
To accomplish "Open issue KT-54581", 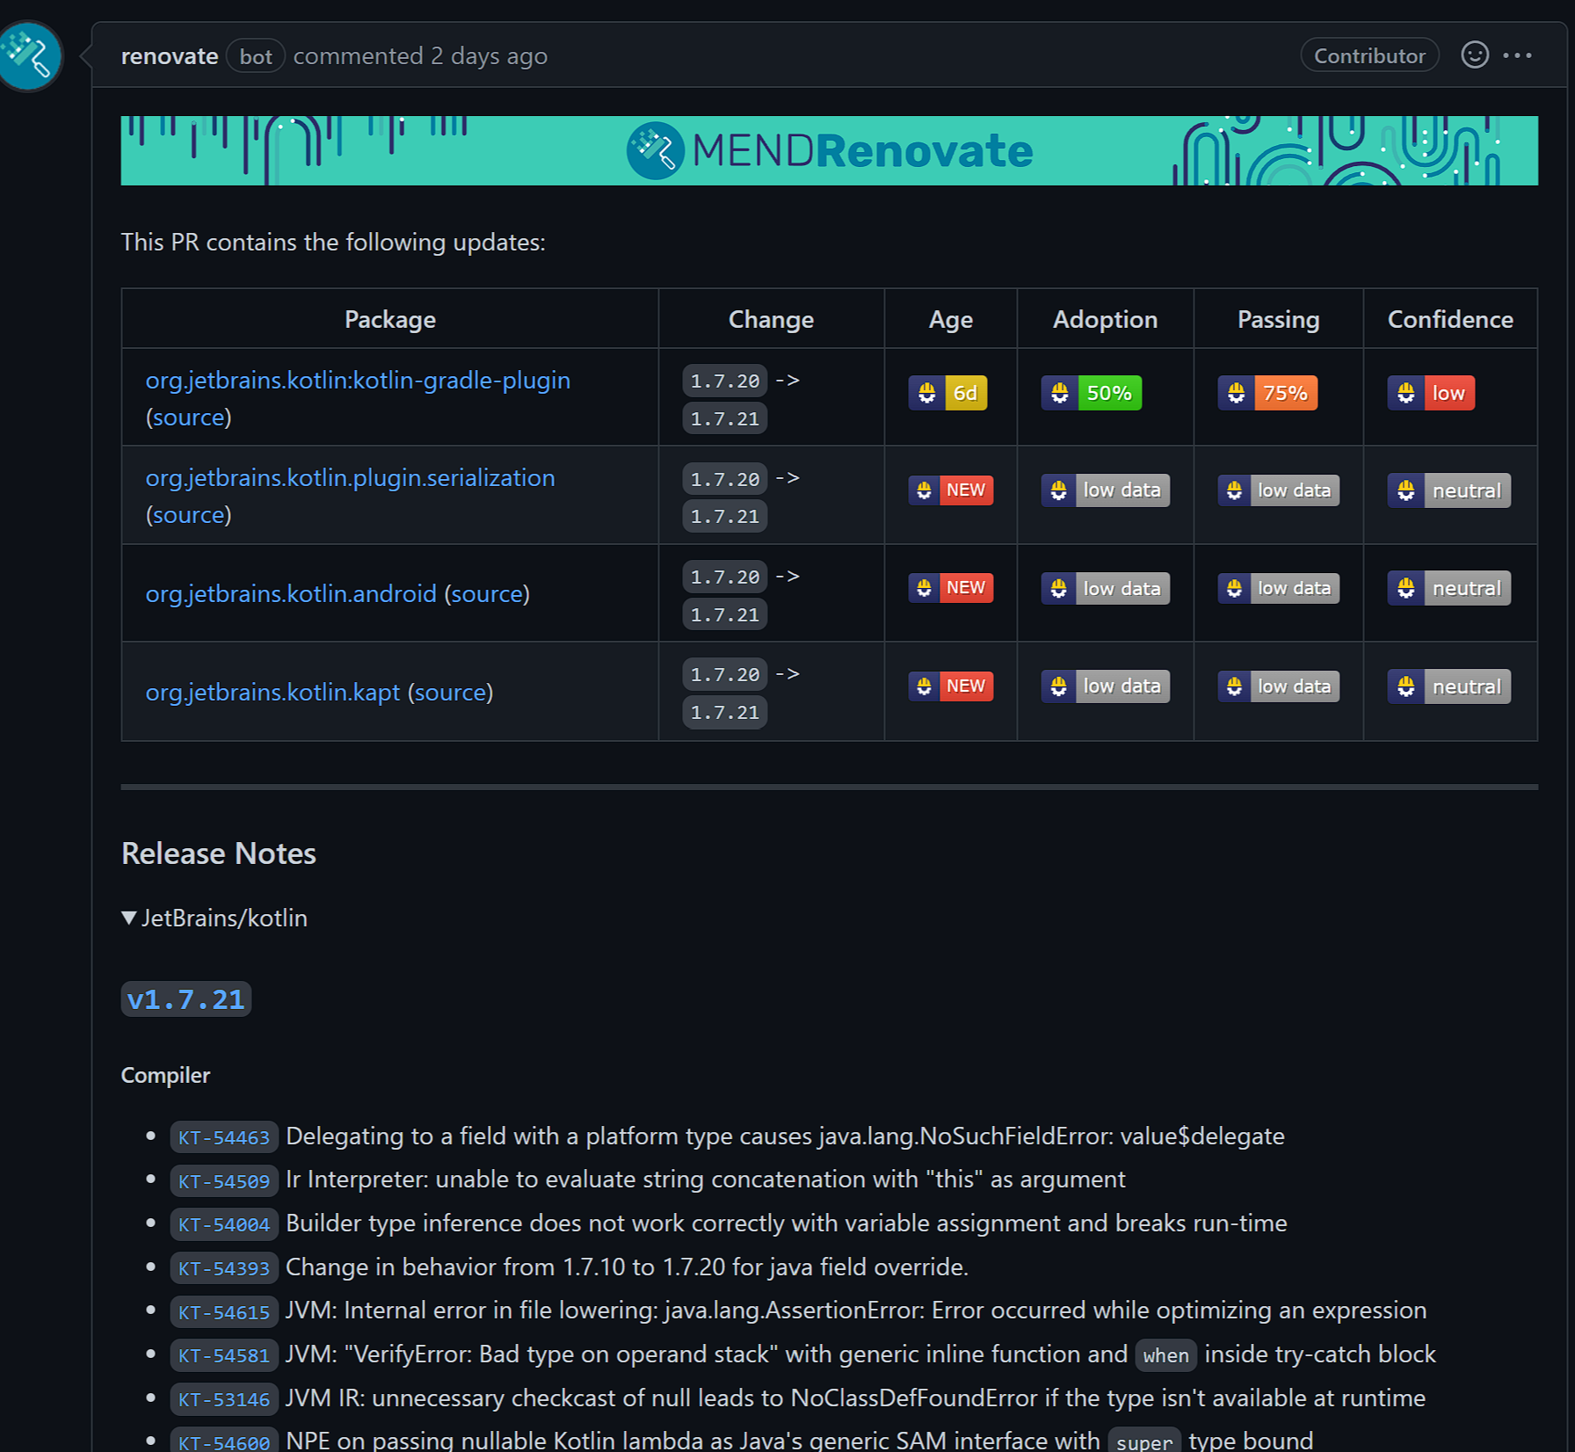I will click(224, 1354).
